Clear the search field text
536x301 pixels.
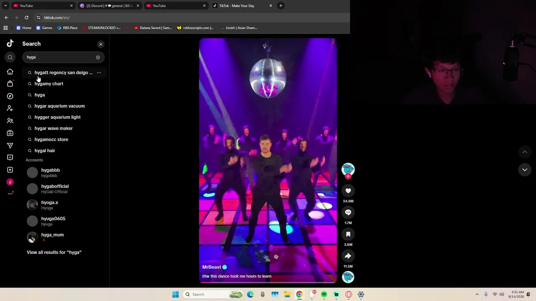click(x=98, y=57)
